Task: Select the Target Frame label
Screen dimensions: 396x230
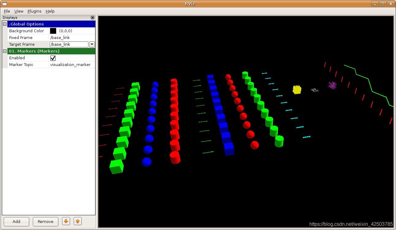Action: point(22,44)
